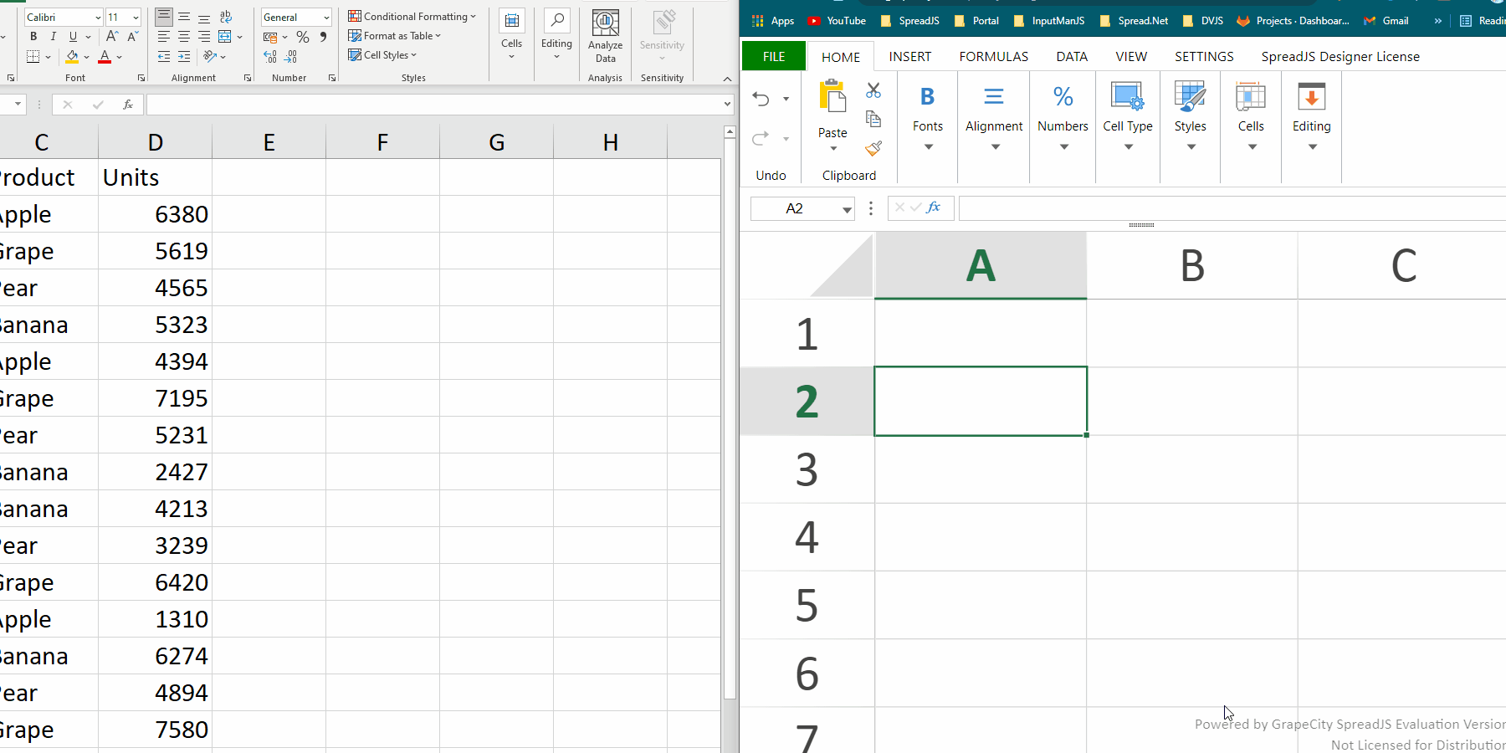
Task: Open the green FILE tab
Action: (773, 57)
